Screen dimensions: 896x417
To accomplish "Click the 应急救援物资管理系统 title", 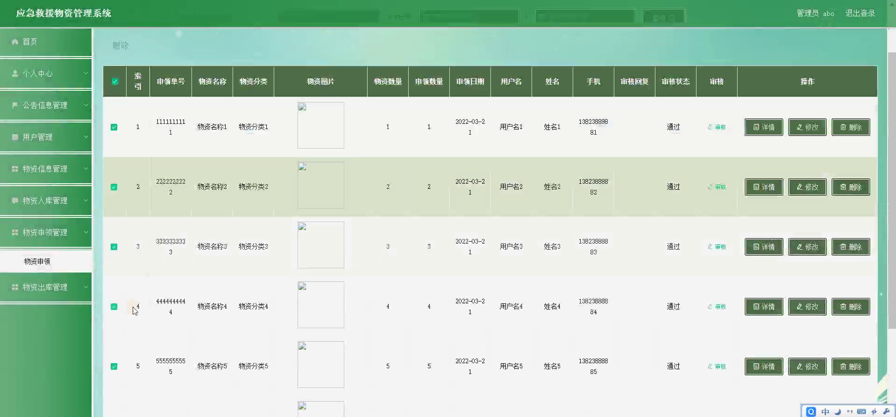I will tap(64, 13).
